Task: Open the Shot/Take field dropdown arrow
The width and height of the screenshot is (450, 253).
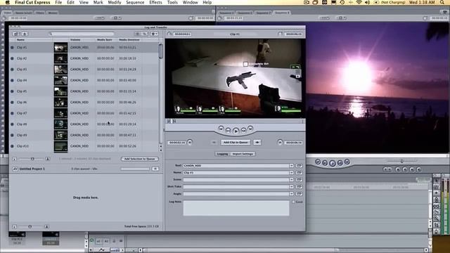Action: point(291,187)
